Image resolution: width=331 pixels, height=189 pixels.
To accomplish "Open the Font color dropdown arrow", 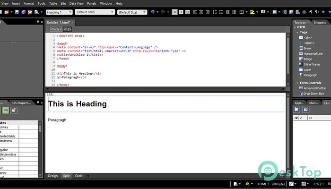I will coord(268,12).
